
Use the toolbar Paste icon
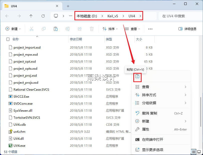coord(55,29)
